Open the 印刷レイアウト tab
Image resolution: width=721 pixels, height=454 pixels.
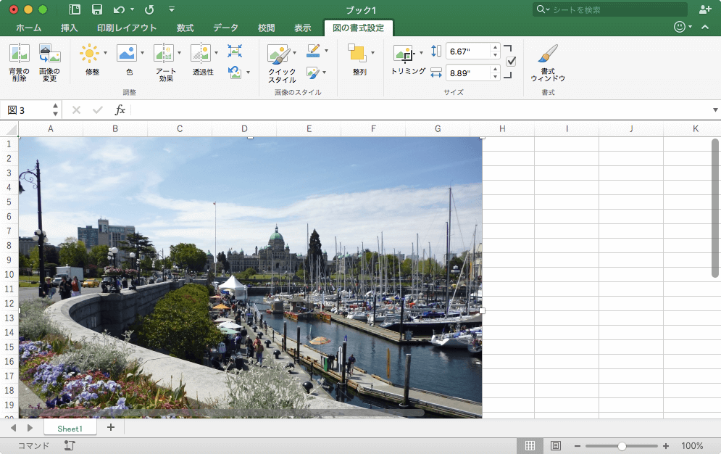click(x=127, y=28)
